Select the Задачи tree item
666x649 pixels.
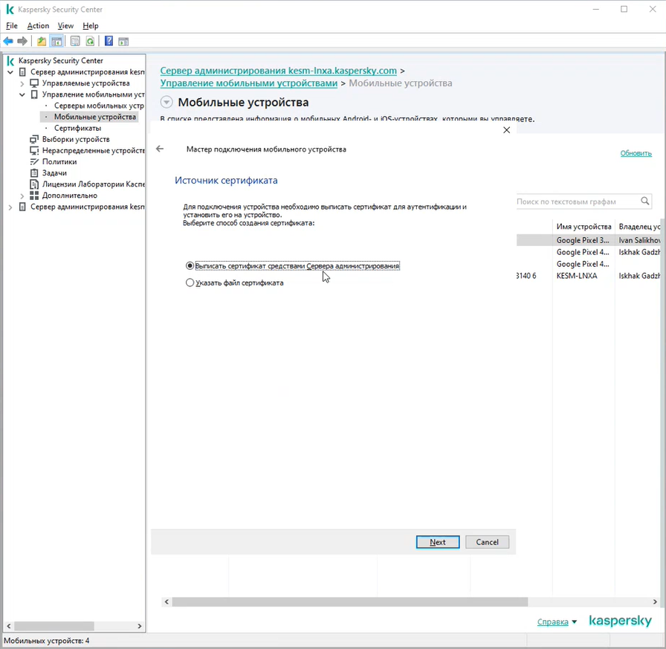[54, 173]
